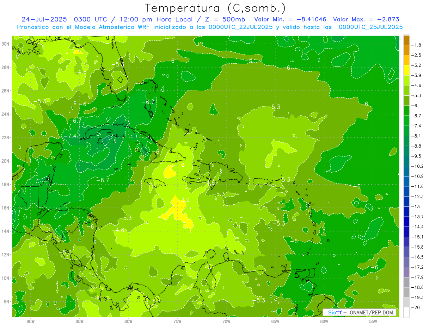Click the 30N latitude axis label
This screenshot has width=423, height=326.
click(x=6, y=44)
